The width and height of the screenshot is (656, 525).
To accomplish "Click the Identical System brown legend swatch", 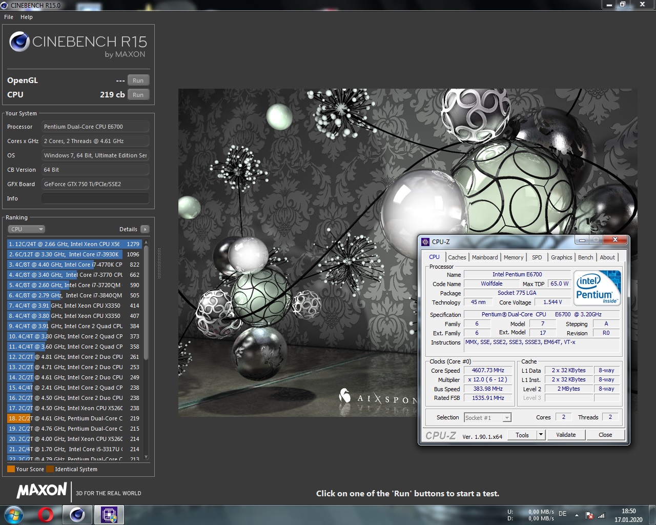I will (50, 469).
